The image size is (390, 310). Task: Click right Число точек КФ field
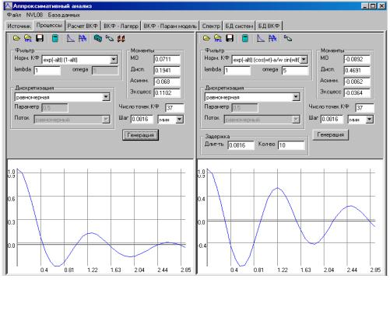[364, 108]
